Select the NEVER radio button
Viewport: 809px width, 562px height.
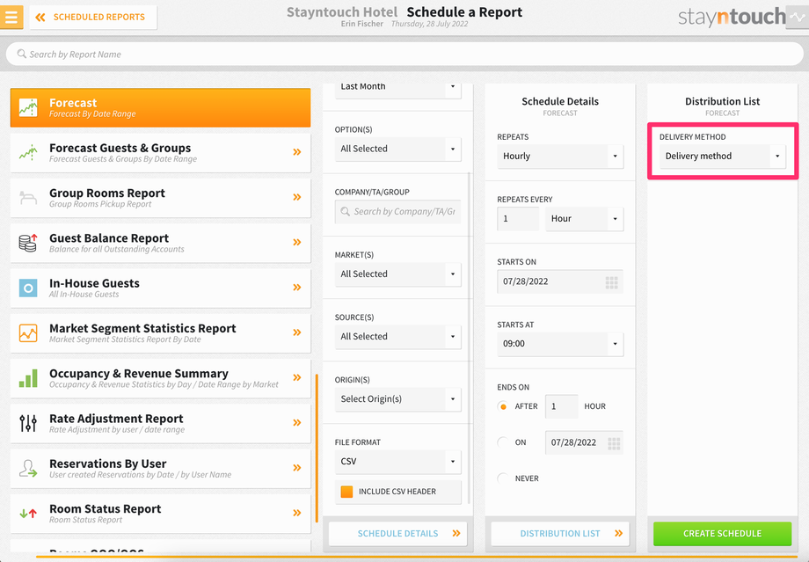point(503,478)
